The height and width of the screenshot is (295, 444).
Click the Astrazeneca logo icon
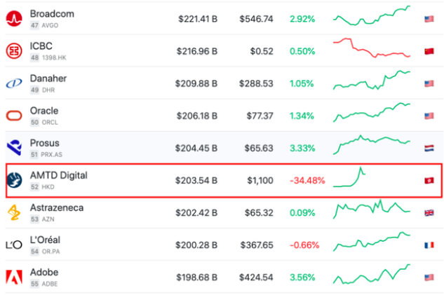tap(14, 212)
